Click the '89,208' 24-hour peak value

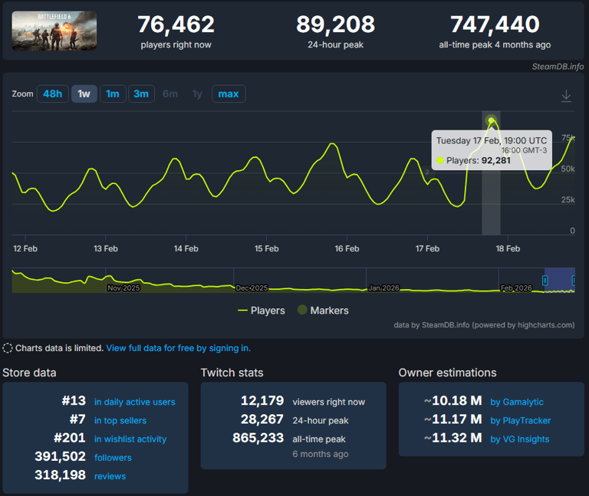click(x=335, y=25)
